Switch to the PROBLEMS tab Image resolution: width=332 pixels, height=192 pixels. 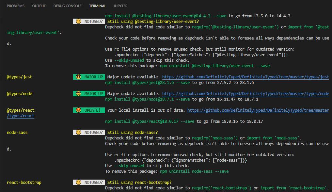(x=16, y=6)
